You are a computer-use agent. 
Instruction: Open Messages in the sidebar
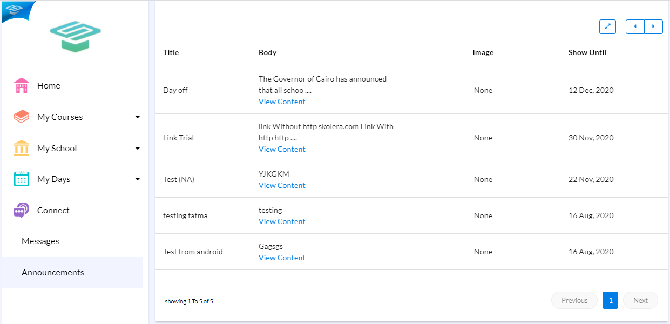(x=40, y=241)
